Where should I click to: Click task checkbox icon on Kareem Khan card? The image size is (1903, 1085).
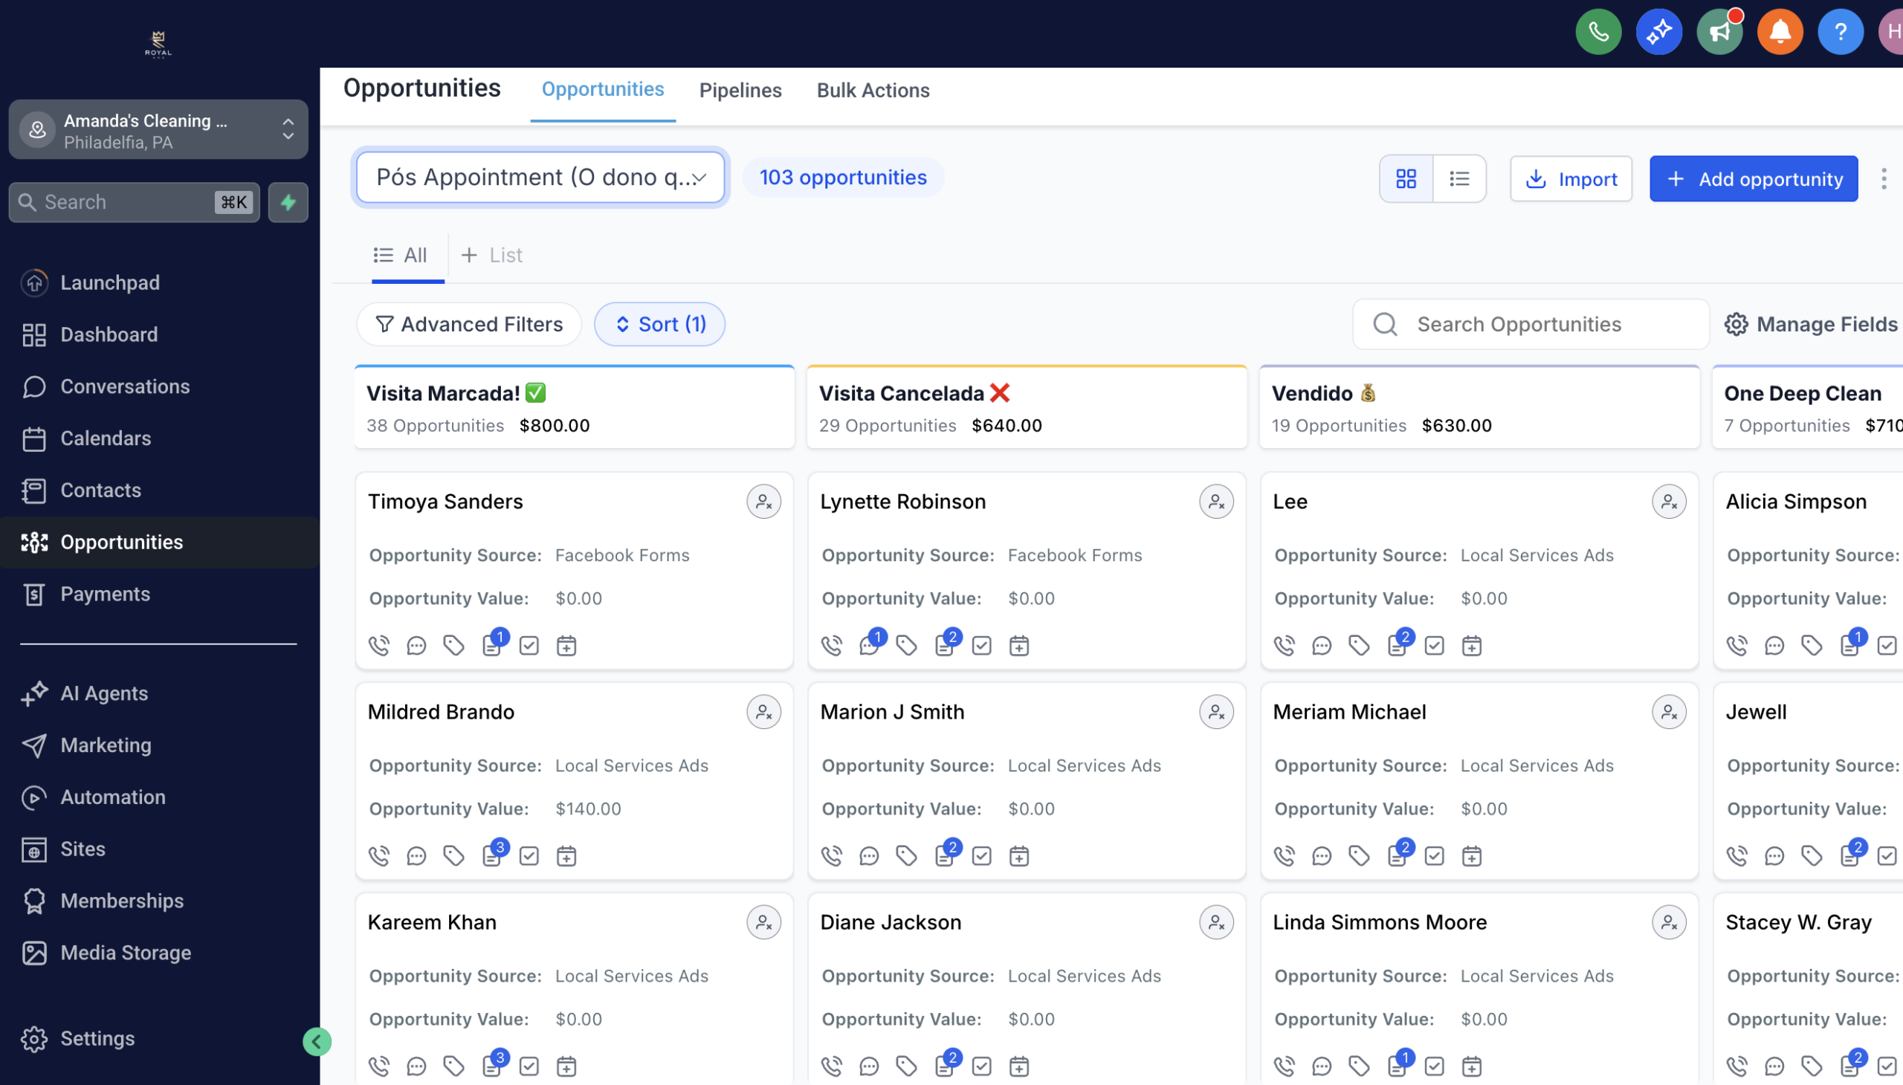pyautogui.click(x=529, y=1066)
